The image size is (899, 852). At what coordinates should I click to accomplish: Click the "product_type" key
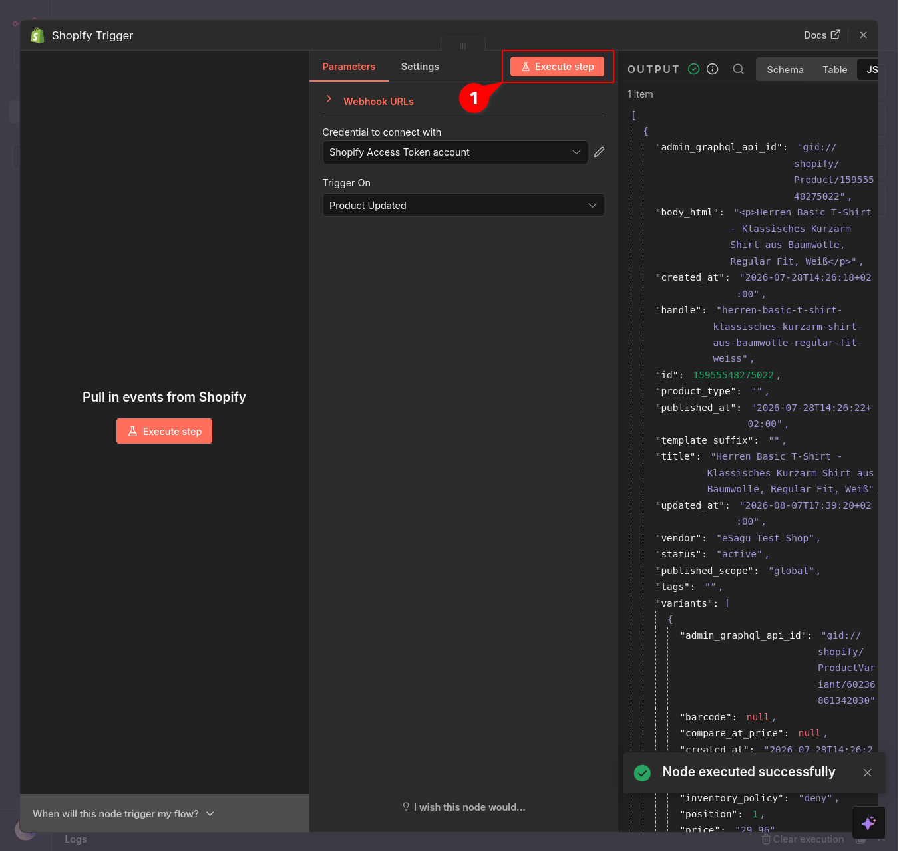pos(695,391)
